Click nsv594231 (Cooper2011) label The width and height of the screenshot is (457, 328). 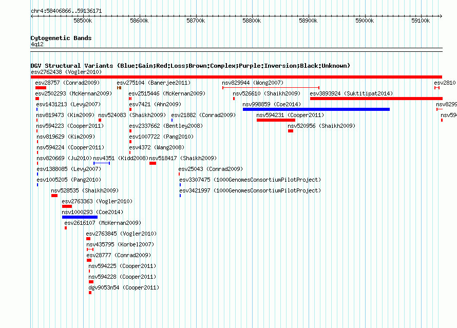[290, 115]
